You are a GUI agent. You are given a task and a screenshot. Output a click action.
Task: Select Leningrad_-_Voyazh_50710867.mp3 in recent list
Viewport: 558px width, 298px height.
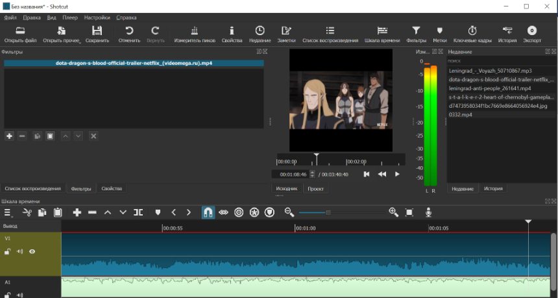pos(490,71)
